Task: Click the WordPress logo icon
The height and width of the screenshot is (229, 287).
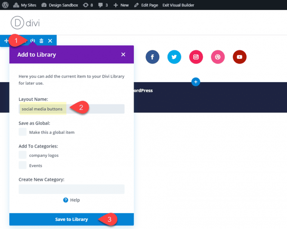Action: [x=5, y=5]
